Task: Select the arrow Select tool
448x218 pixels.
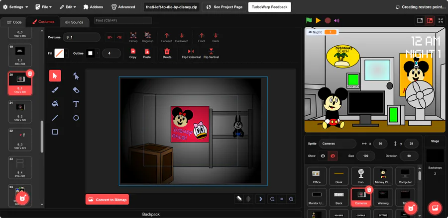Action: point(55,76)
